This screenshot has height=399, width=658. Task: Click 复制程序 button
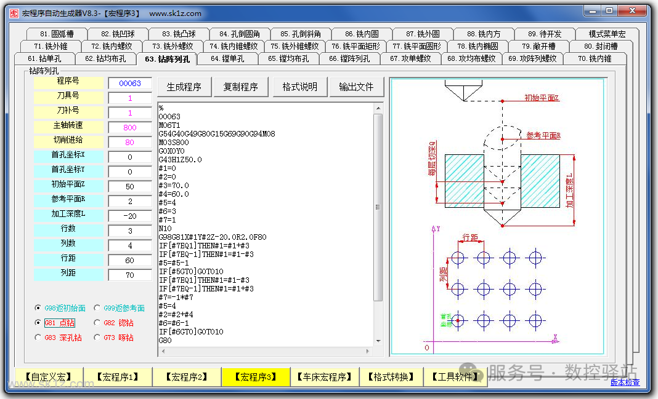240,87
